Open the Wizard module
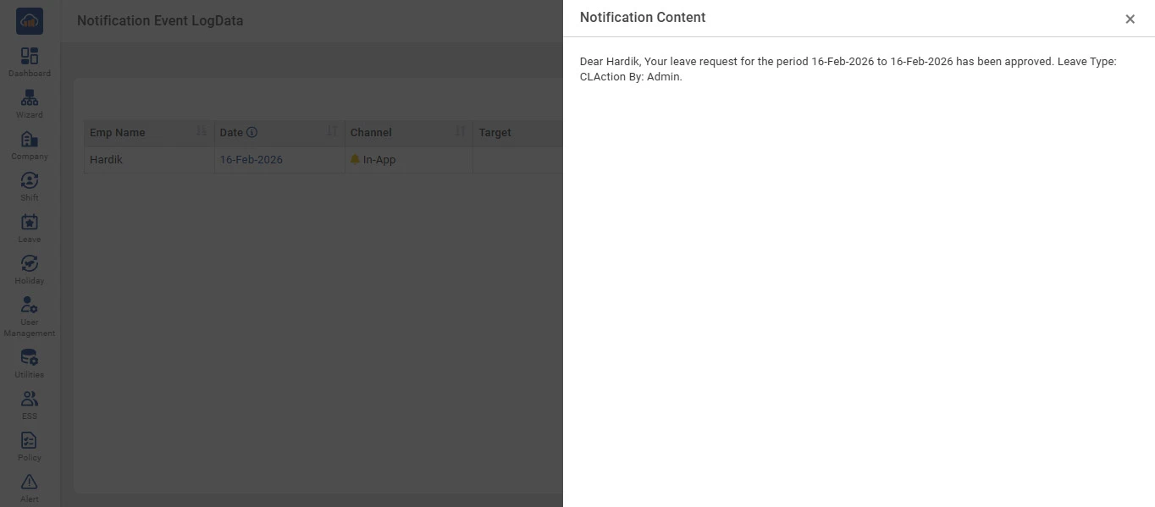Viewport: 1155px width, 507px height. tap(30, 98)
